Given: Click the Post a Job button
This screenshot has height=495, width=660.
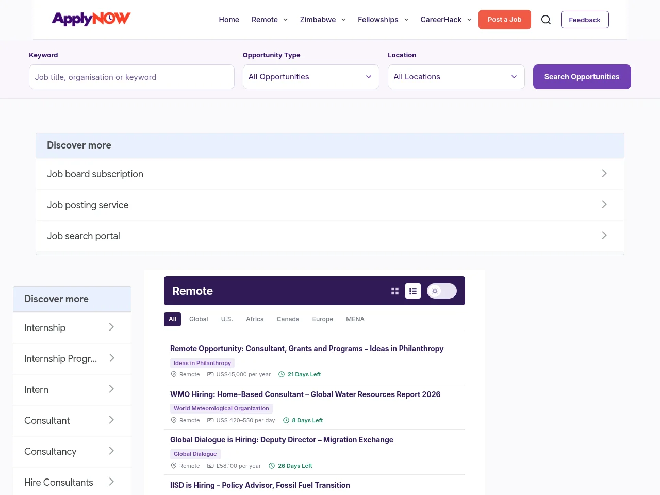Looking at the screenshot, I should click(505, 20).
